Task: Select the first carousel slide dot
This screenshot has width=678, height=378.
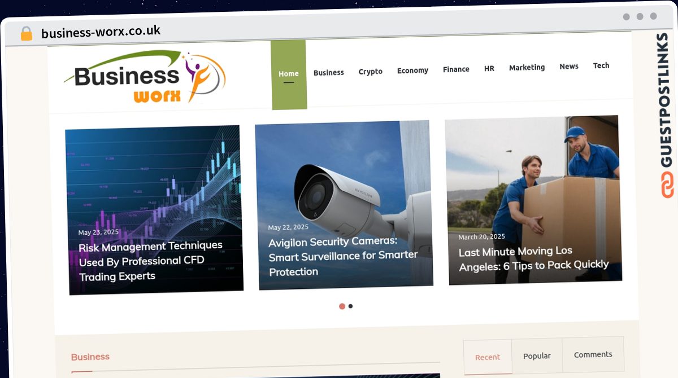Action: pyautogui.click(x=342, y=306)
